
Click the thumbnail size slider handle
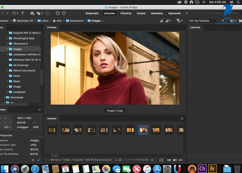coord(120,160)
